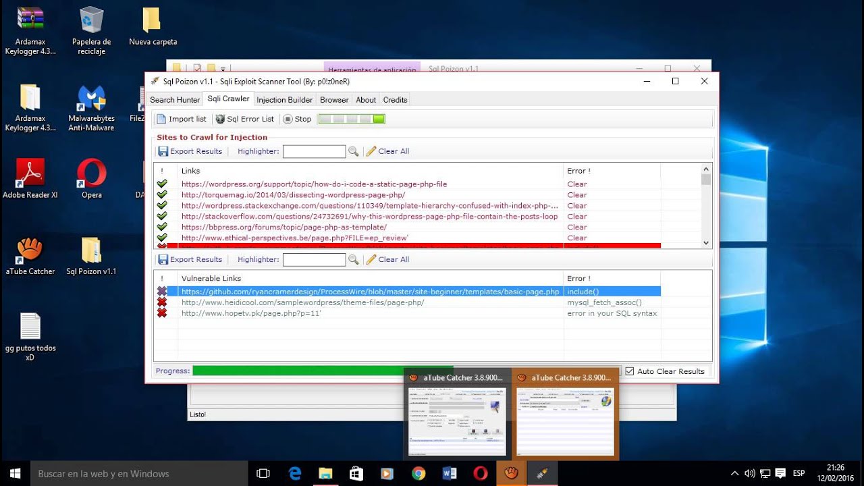This screenshot has width=864, height=486.
Task: Click Export Results above the Vulnerable Links list
Action: pyautogui.click(x=190, y=259)
